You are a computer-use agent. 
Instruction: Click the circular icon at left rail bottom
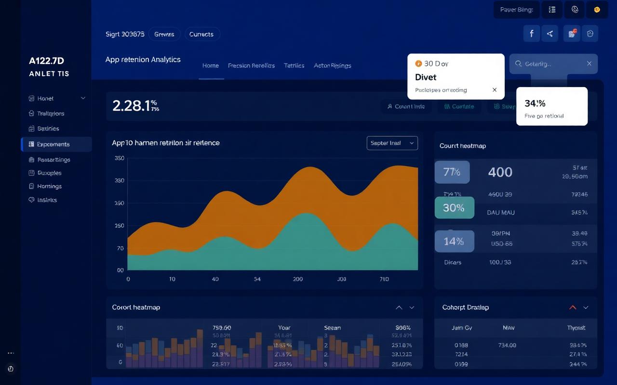pyautogui.click(x=11, y=369)
